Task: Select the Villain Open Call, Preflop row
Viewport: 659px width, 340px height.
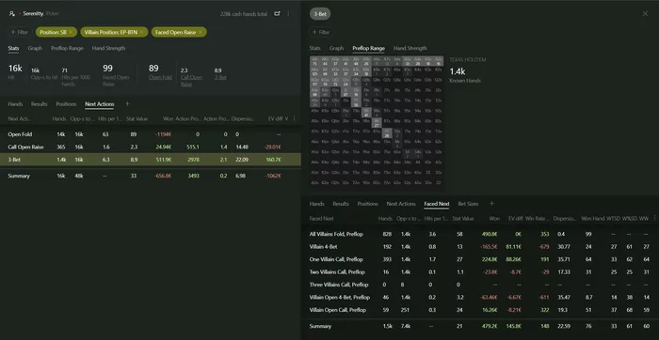Action: click(x=480, y=310)
